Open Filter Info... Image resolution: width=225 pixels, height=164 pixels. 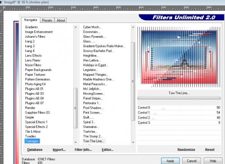(83, 150)
